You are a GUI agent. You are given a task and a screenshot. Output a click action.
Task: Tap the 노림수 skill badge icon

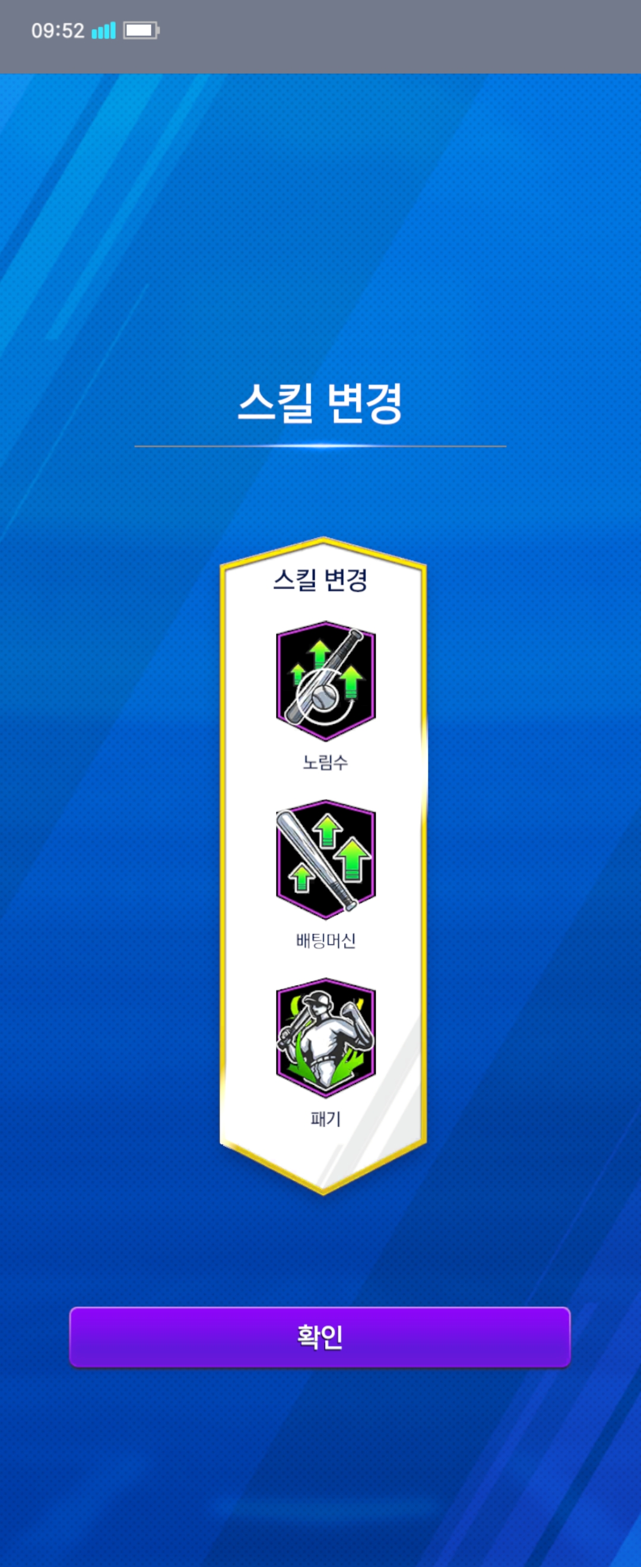pyautogui.click(x=325, y=681)
